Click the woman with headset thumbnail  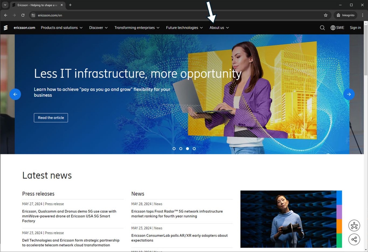[x=291, y=219]
